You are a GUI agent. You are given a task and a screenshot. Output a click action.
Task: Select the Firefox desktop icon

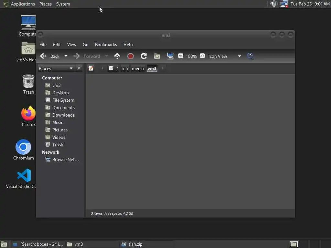tap(28, 116)
